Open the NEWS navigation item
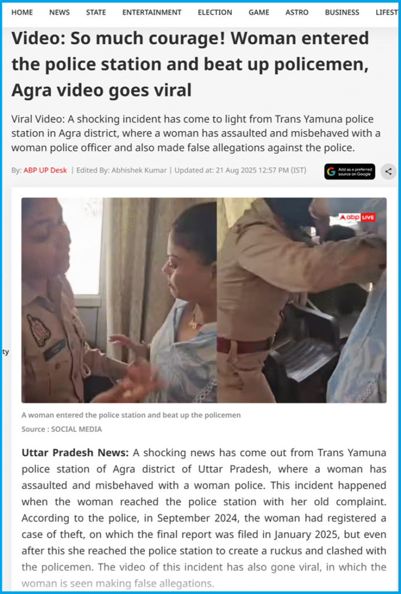The width and height of the screenshot is (401, 594). (59, 13)
